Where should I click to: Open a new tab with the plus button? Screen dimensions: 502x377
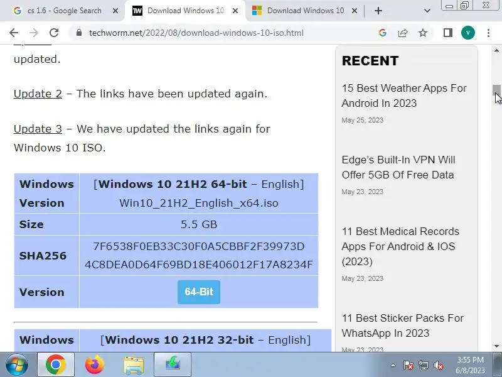tap(378, 11)
